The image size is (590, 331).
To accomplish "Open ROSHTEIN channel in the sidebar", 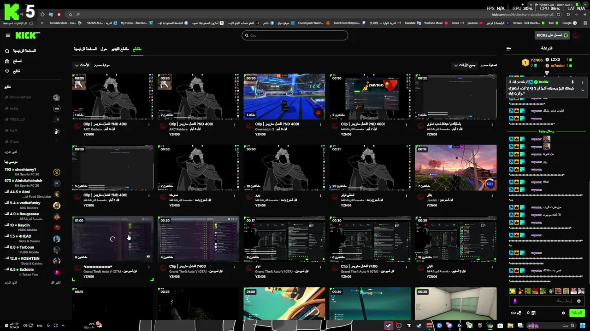I will pyautogui.click(x=32, y=261).
